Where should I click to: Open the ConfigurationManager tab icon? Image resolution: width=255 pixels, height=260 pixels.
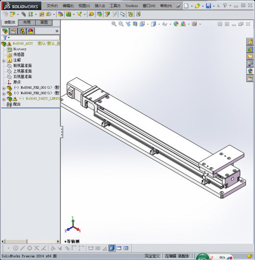[x=22, y=31]
